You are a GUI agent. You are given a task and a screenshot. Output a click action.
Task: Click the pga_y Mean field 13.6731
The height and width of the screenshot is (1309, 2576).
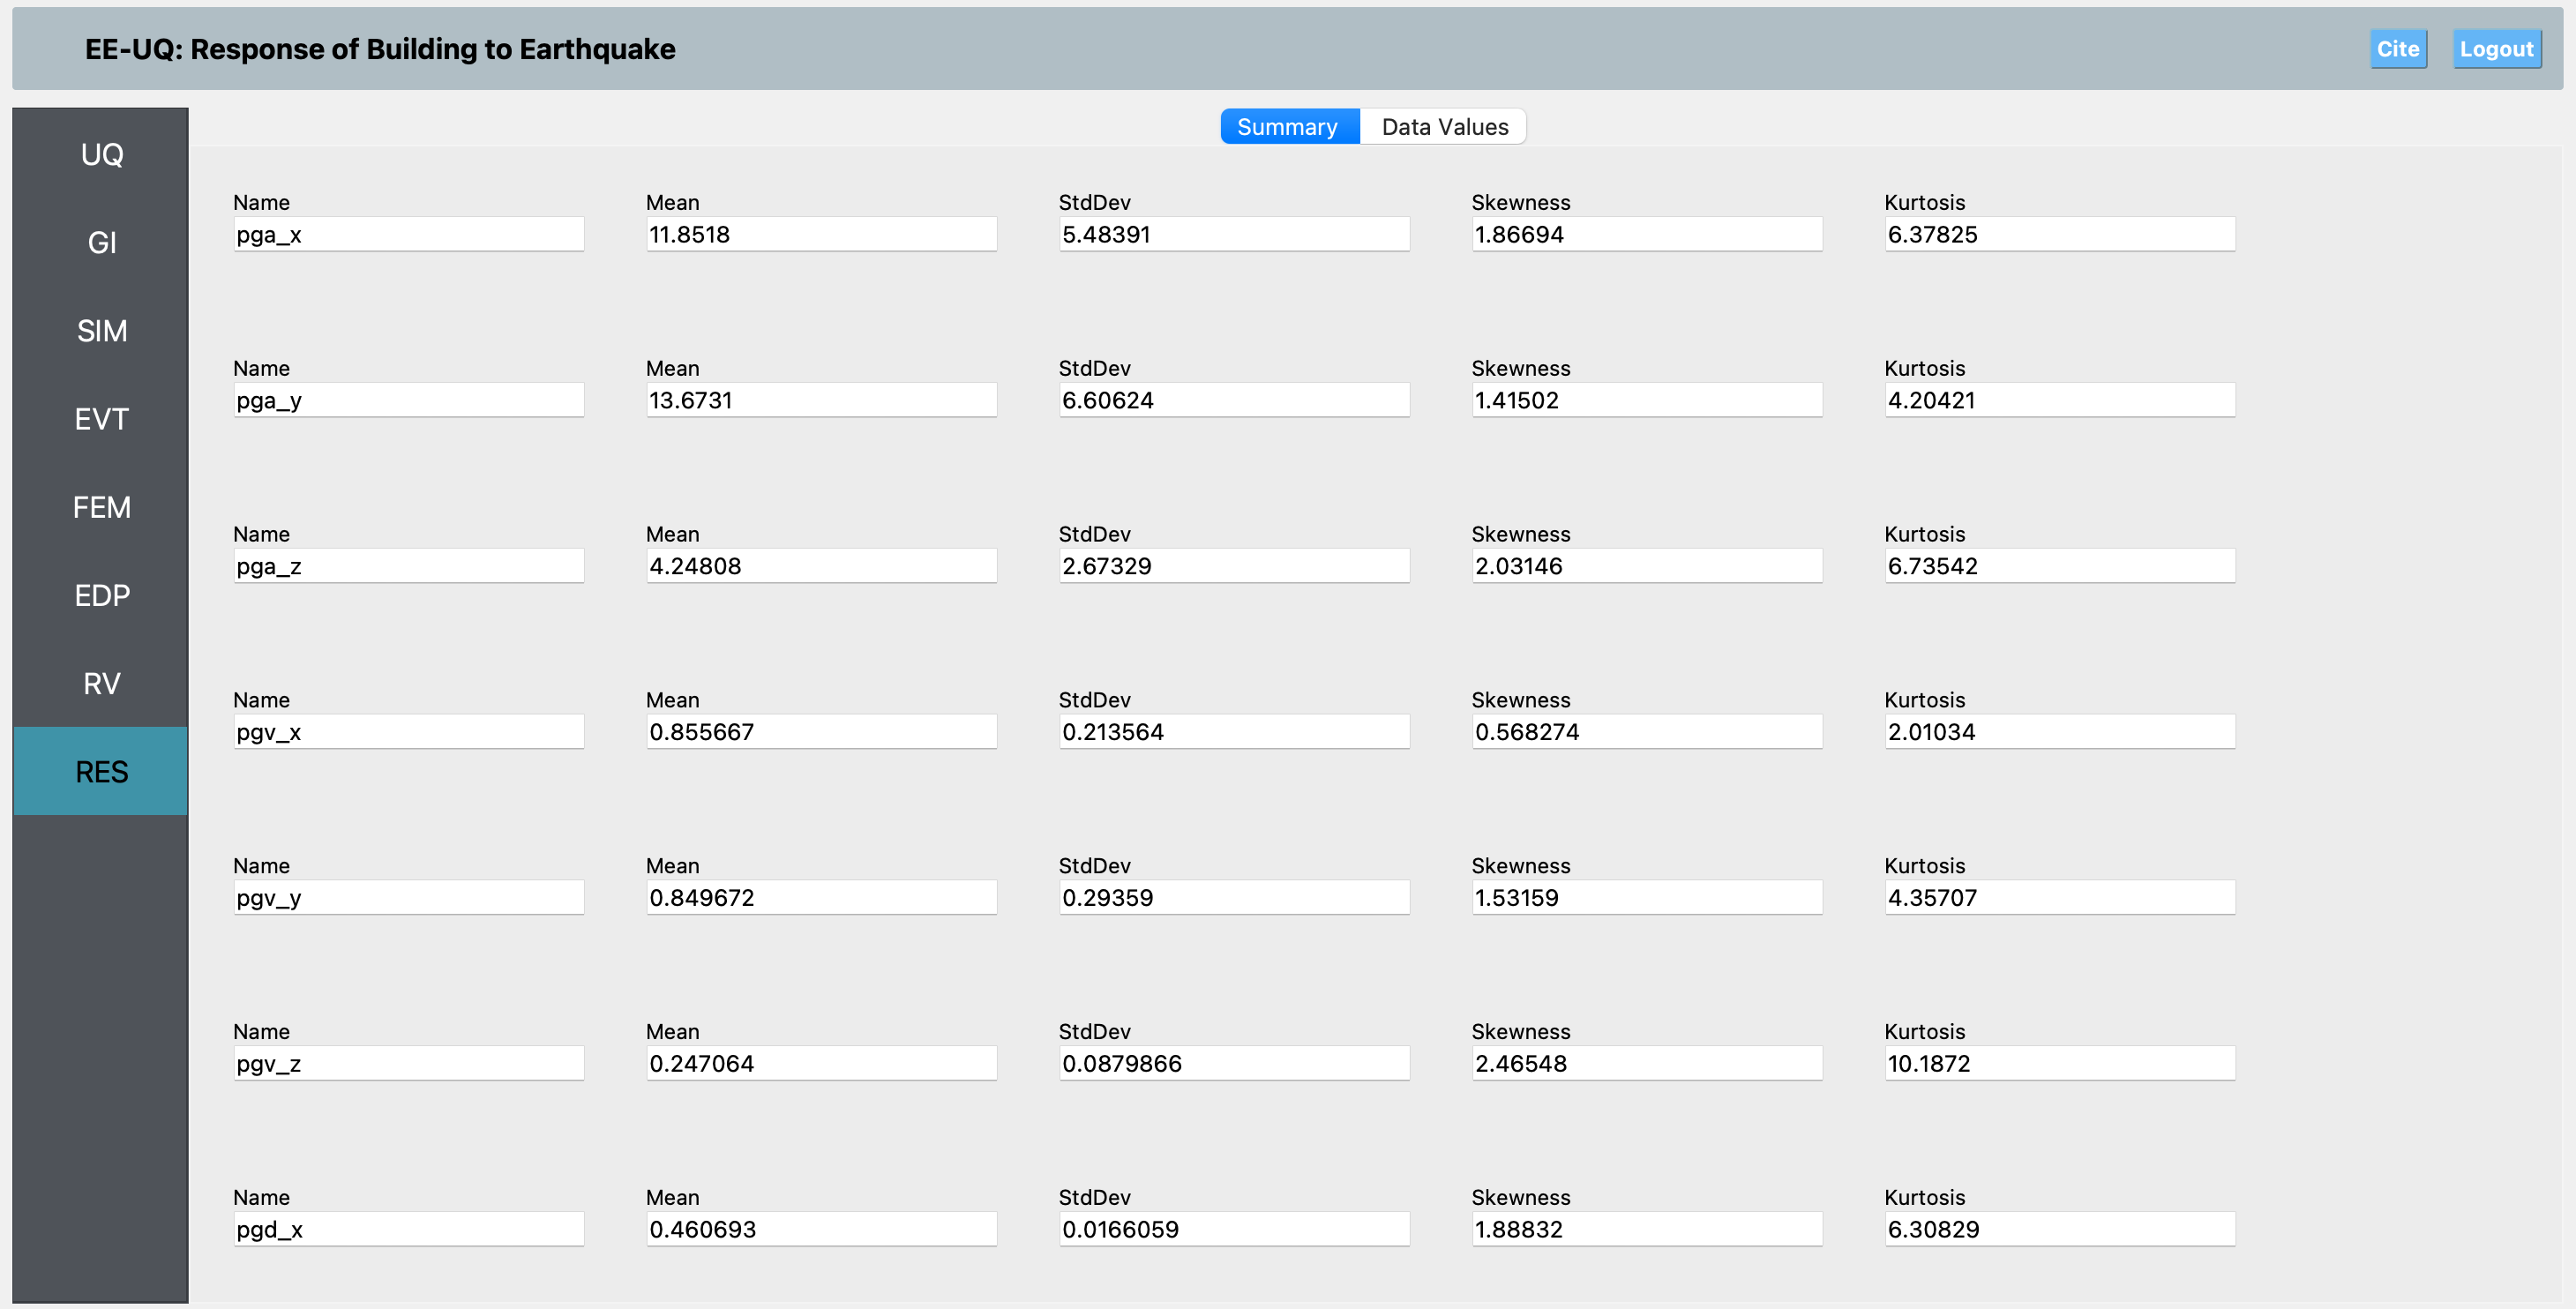coord(821,400)
